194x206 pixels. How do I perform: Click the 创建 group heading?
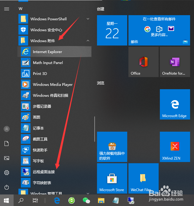tap(101, 9)
